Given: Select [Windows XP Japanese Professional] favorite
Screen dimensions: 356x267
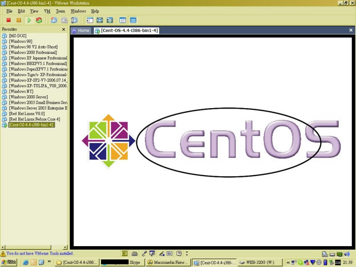Looking at the screenshot, I should click(x=35, y=58).
